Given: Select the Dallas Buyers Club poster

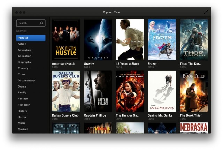Looking at the screenshot, I should (66, 91).
